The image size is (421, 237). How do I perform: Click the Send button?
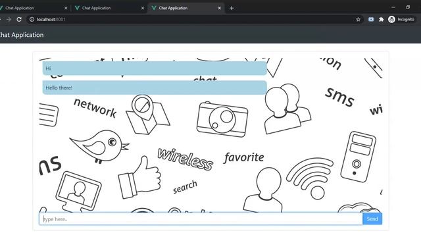[x=372, y=219]
